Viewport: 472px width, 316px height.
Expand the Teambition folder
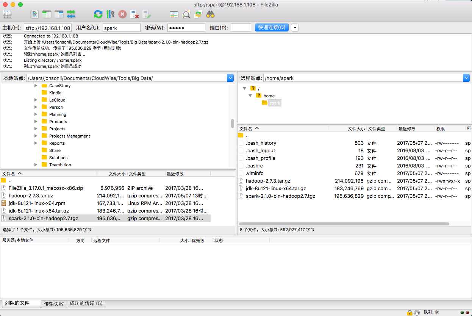pos(36,165)
